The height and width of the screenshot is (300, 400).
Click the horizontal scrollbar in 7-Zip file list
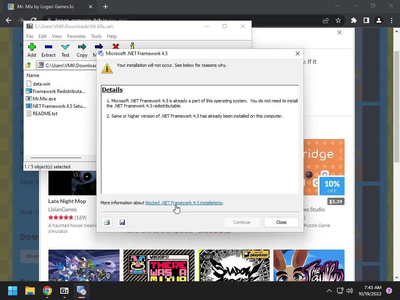56,158
